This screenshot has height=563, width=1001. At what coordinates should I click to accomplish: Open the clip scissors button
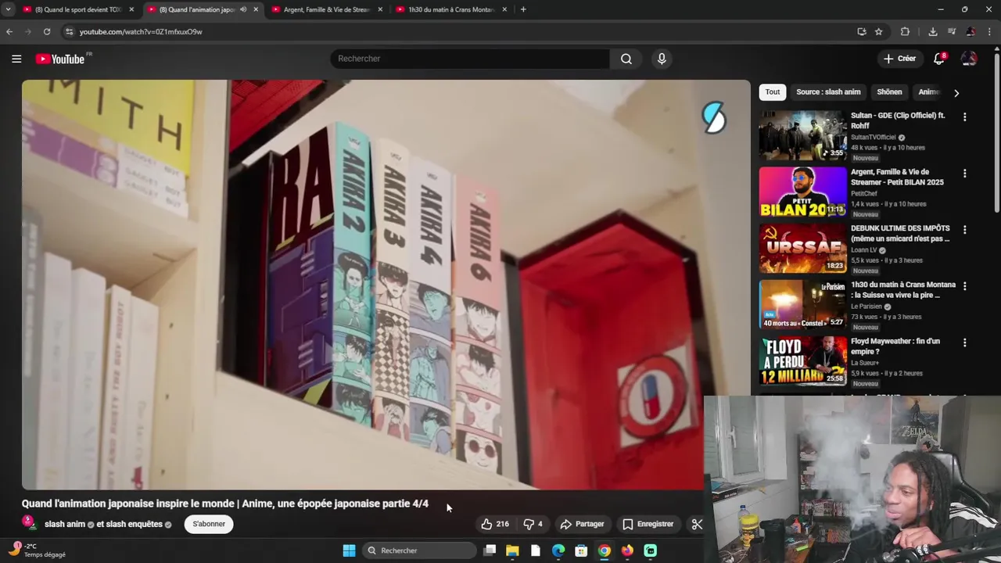(x=697, y=524)
